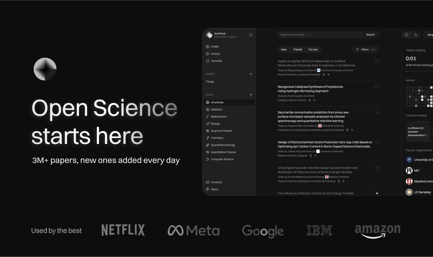The height and width of the screenshot is (257, 433).
Task: Add Electrochemical Ozone article to folder
Action: [315, 156]
